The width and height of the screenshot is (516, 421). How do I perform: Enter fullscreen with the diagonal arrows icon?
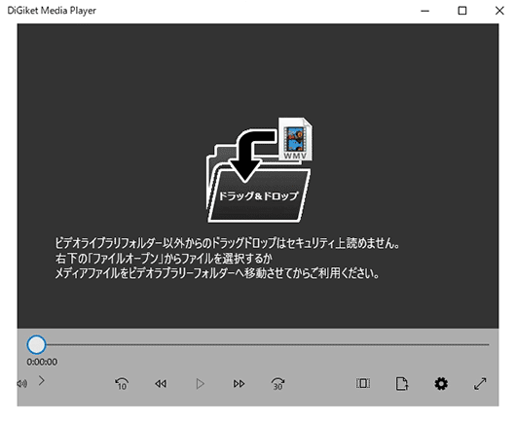[x=480, y=383]
